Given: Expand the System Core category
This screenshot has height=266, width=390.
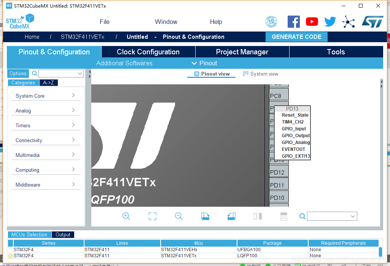Looking at the screenshot, I should 45,96.
